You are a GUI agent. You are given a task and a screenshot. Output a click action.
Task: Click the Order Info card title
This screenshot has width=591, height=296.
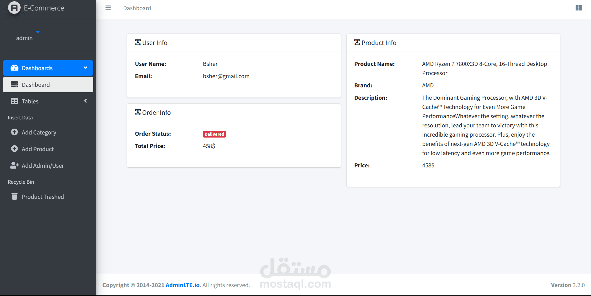click(156, 113)
